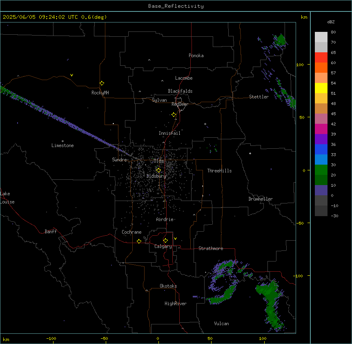The height and width of the screenshot is (344, 352).
Task: Select the light blue 33-30 dBZ swatch
Action: click(x=321, y=159)
